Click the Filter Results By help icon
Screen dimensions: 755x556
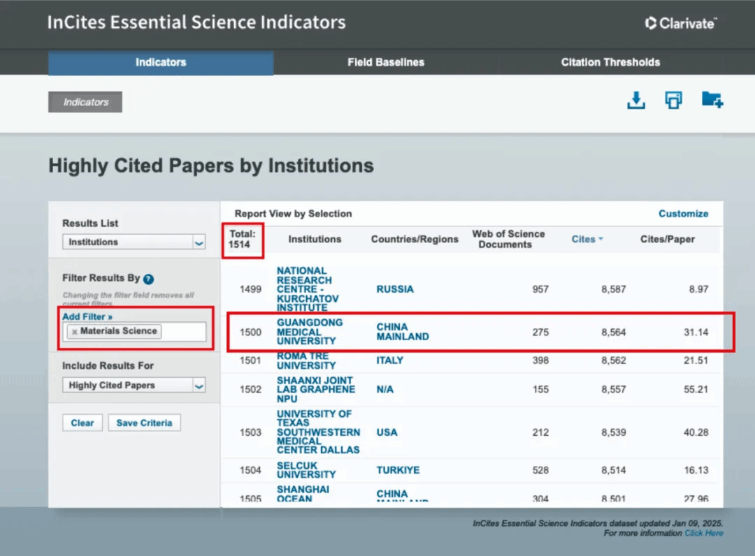pyautogui.click(x=148, y=279)
